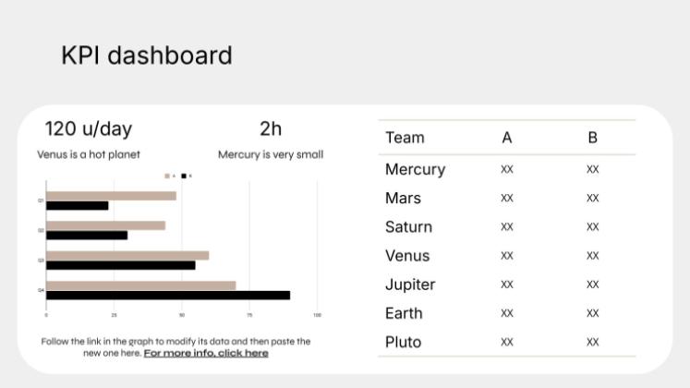
Task: Click the Jupiter row label in table
Action: click(x=410, y=285)
